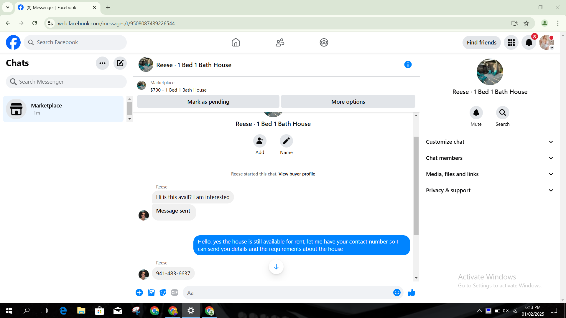Image resolution: width=566 pixels, height=318 pixels.
Task: Click the Search Messenger input field
Action: tap(66, 82)
